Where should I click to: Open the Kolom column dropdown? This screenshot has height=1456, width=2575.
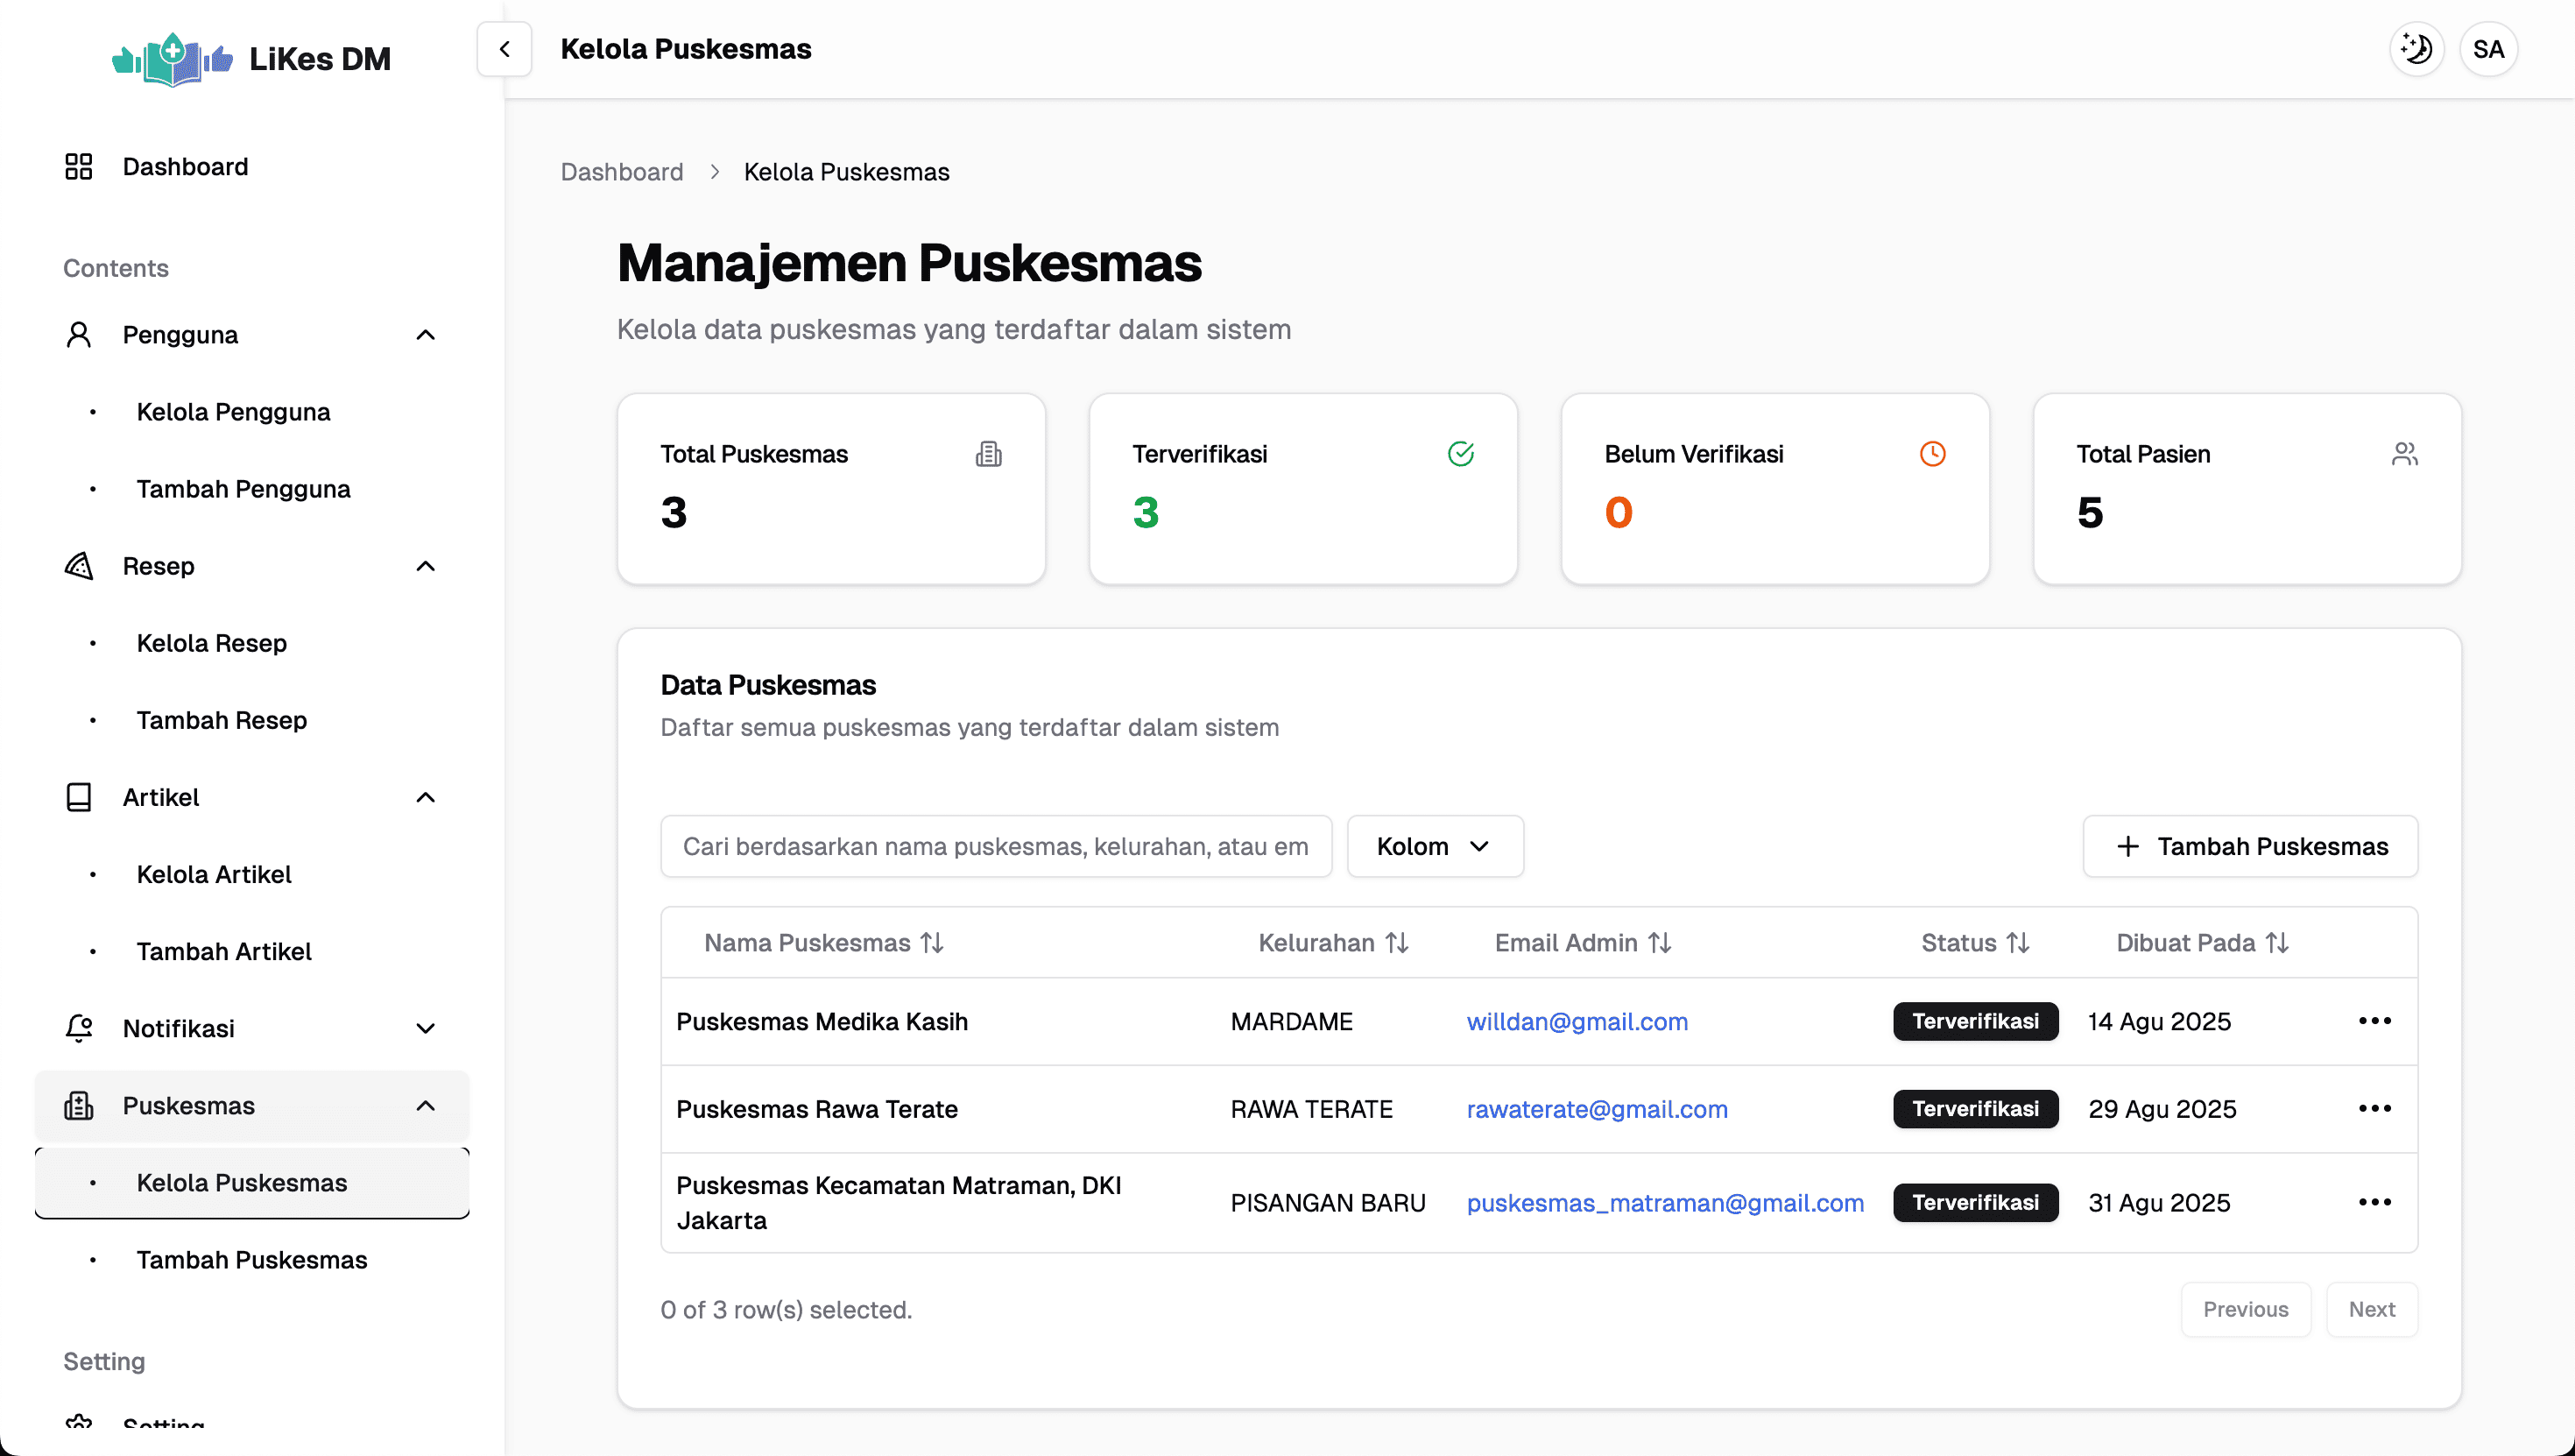click(x=1435, y=846)
